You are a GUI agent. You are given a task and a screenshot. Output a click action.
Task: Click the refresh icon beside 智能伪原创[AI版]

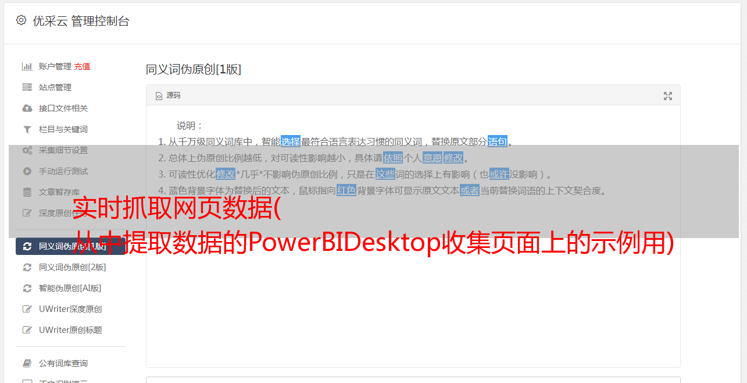click(x=27, y=288)
